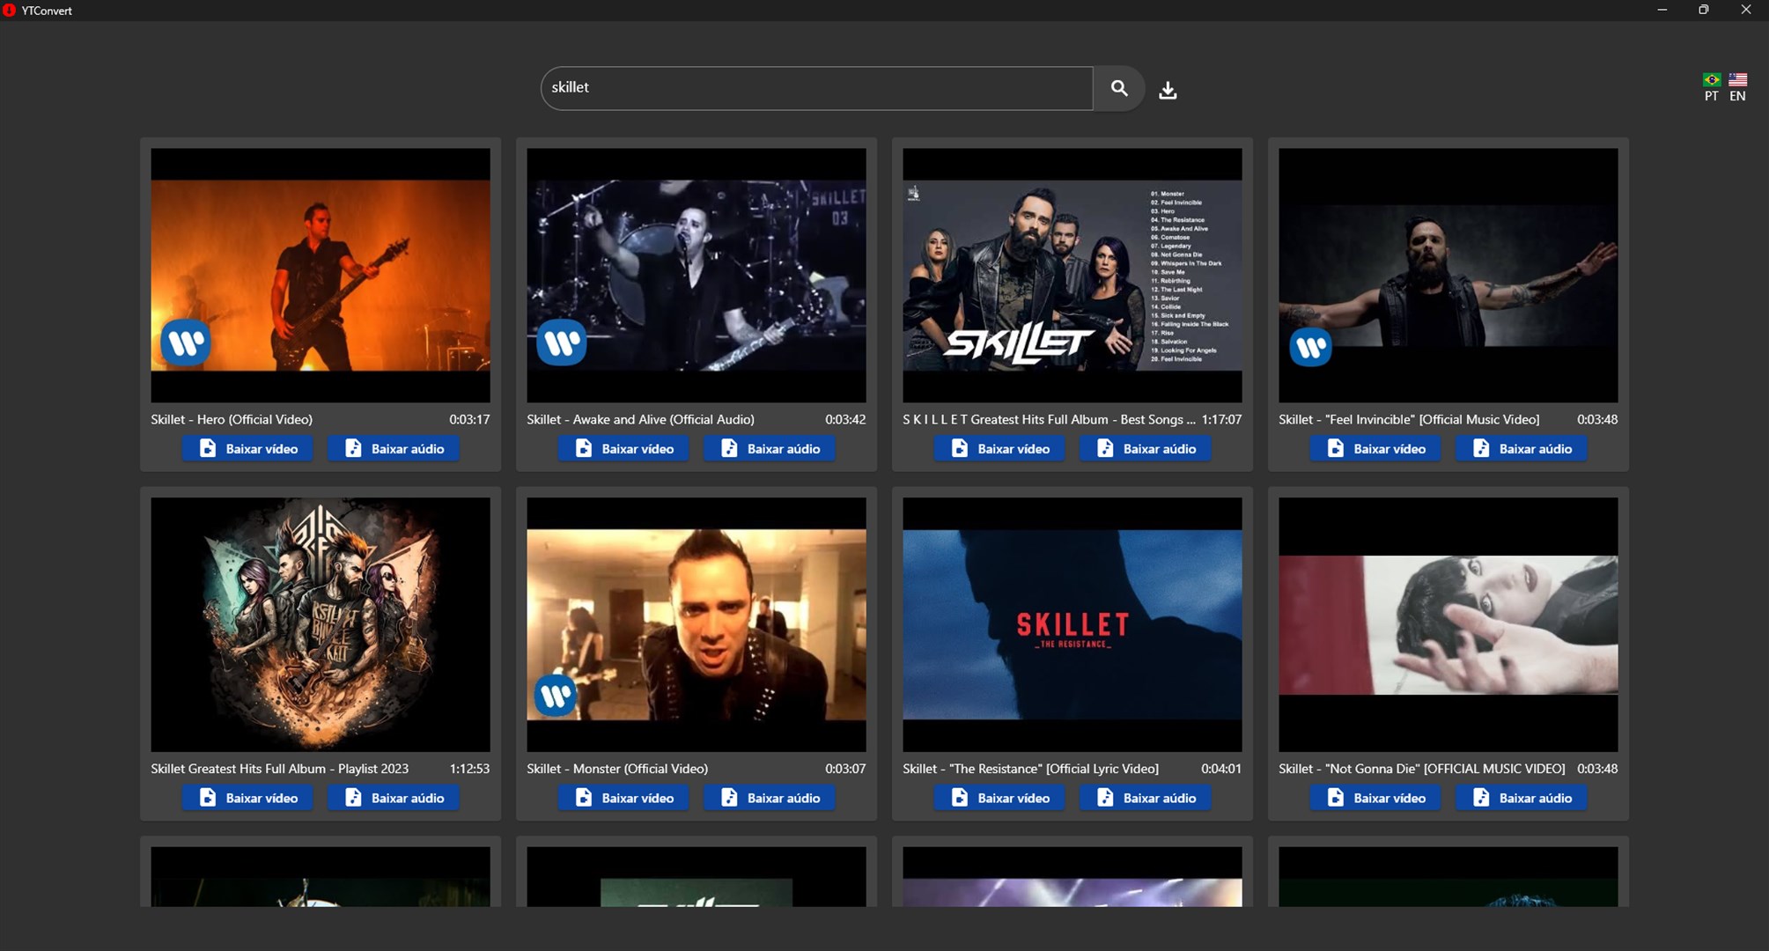Select the Skillet Greatest Hits Playlist 2023 thumbnail
The height and width of the screenshot is (951, 1769).
click(x=320, y=624)
